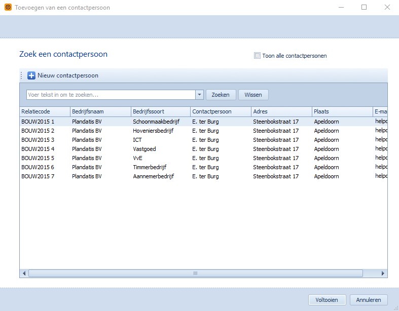
Task: Click the Voltooien button
Action: click(327, 300)
